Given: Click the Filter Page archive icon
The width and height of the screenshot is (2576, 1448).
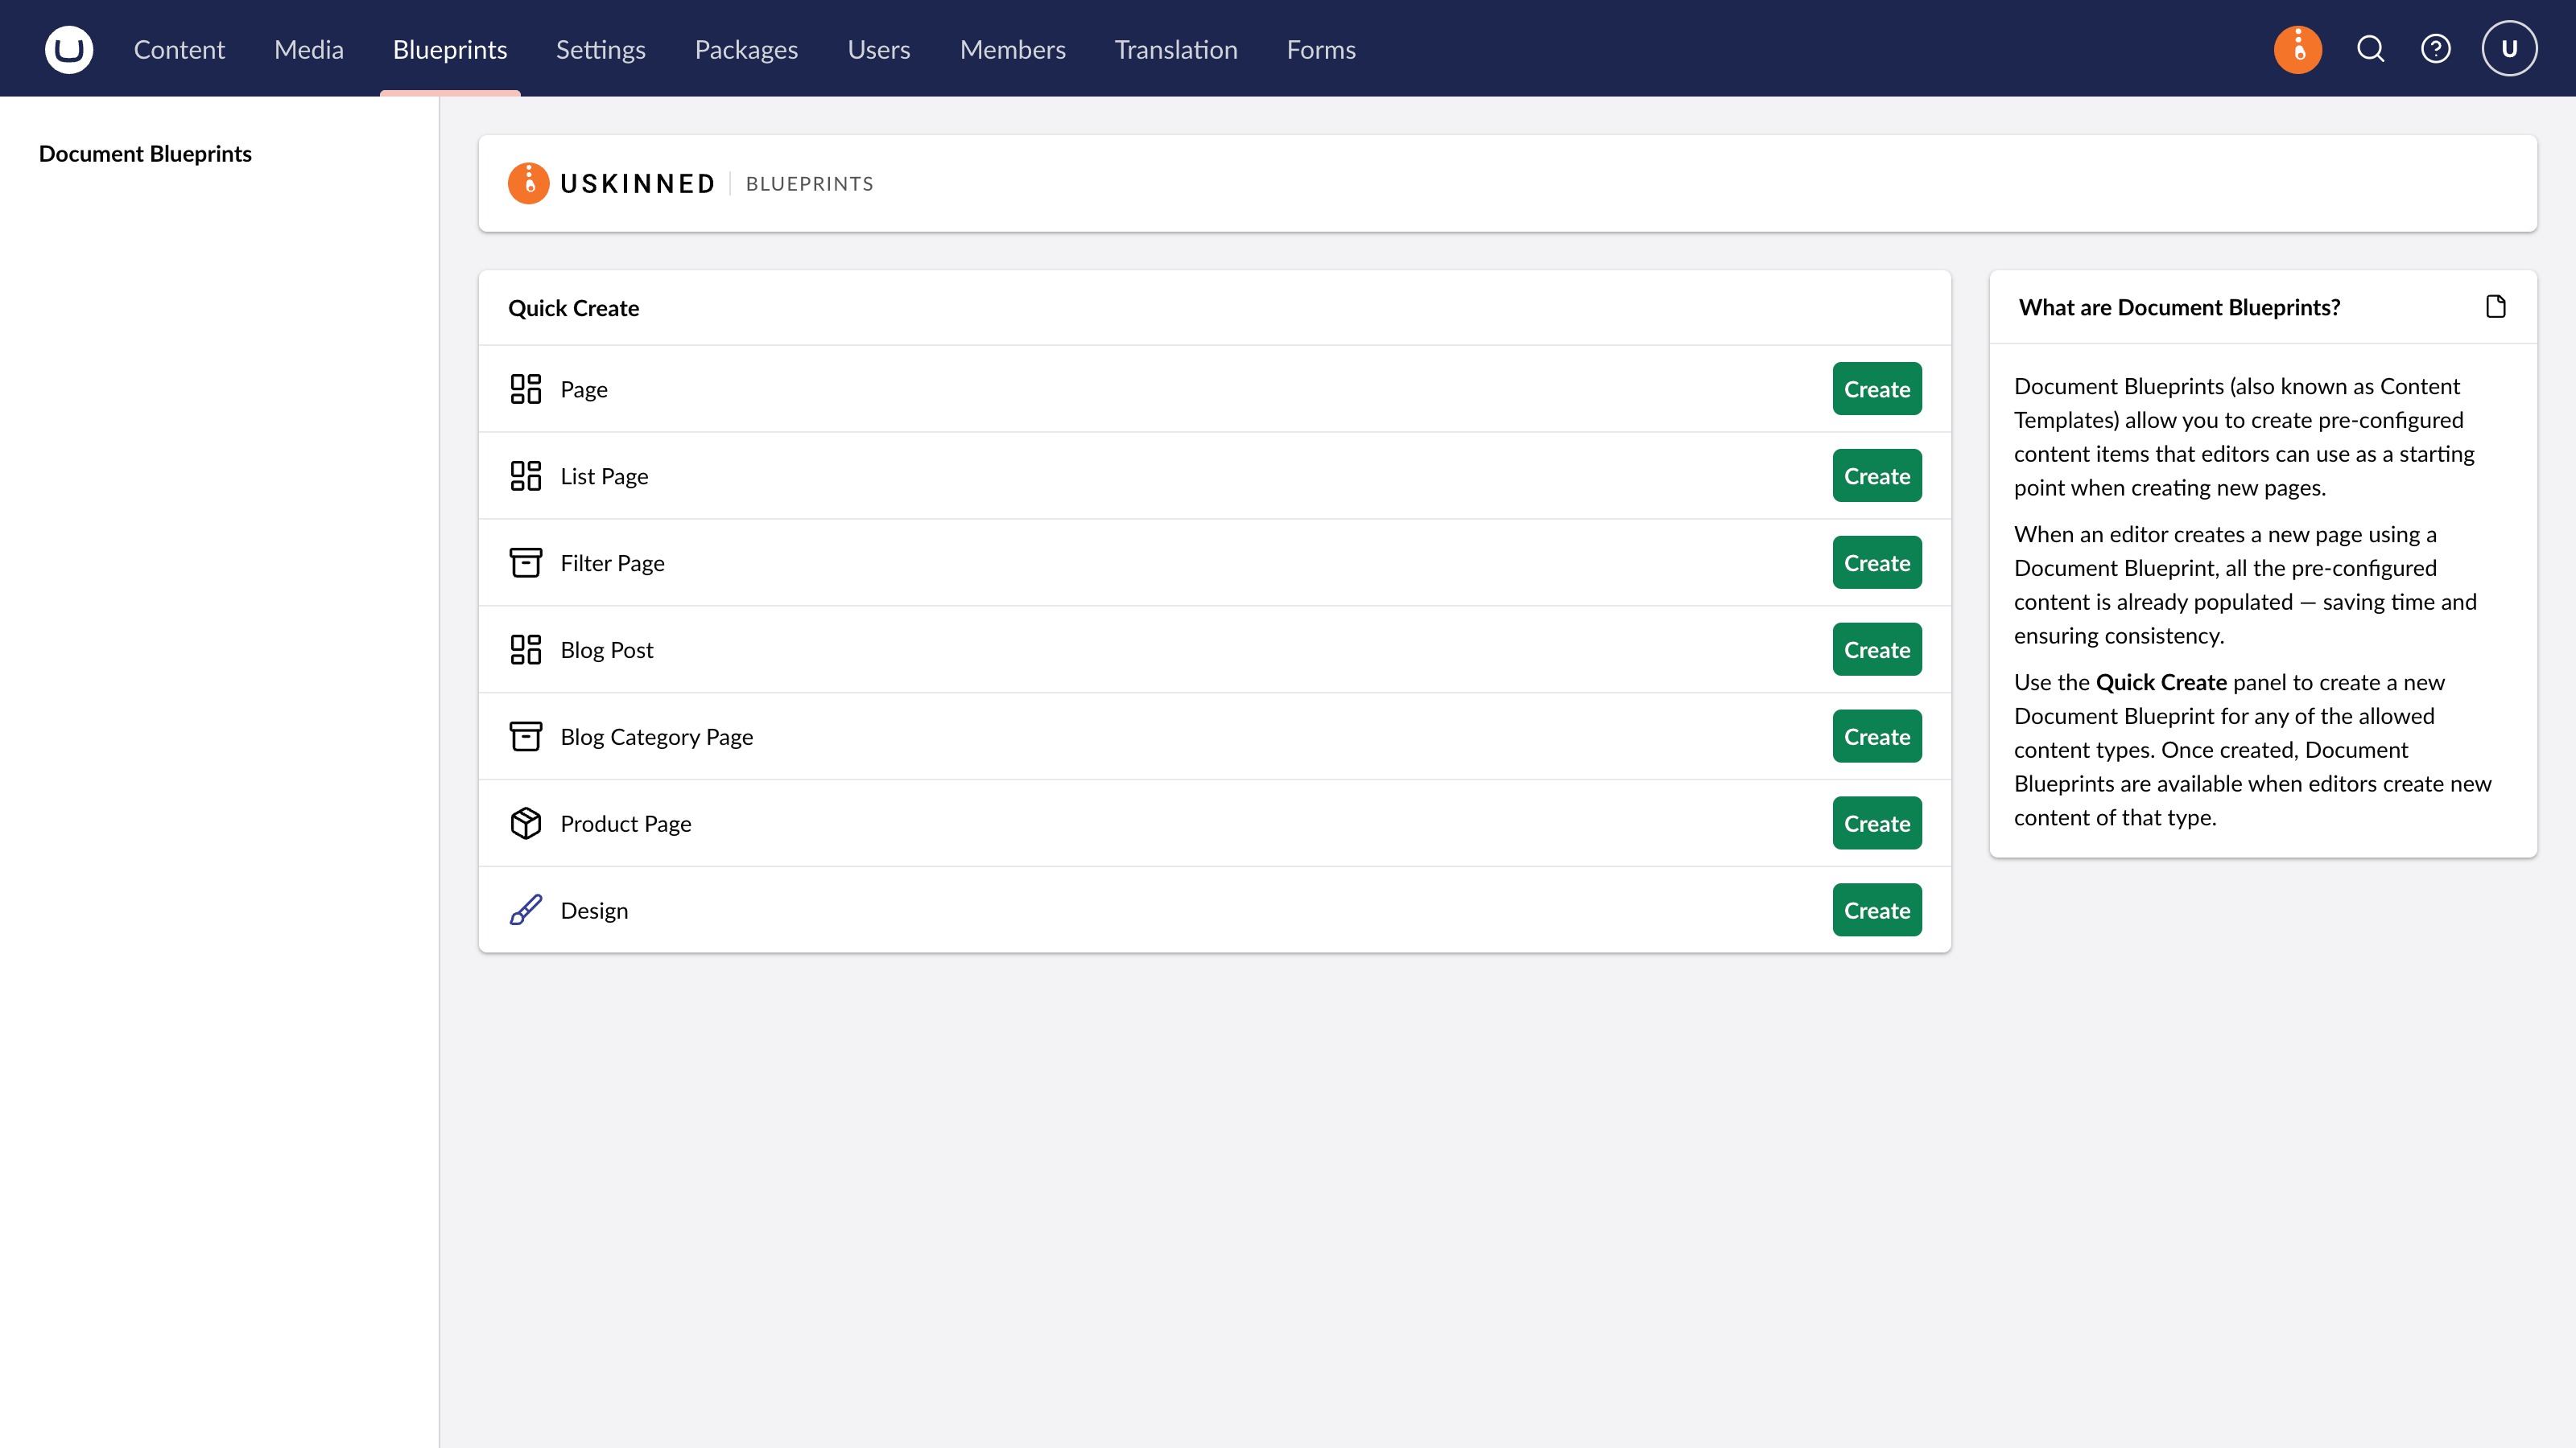Looking at the screenshot, I should [x=526, y=562].
